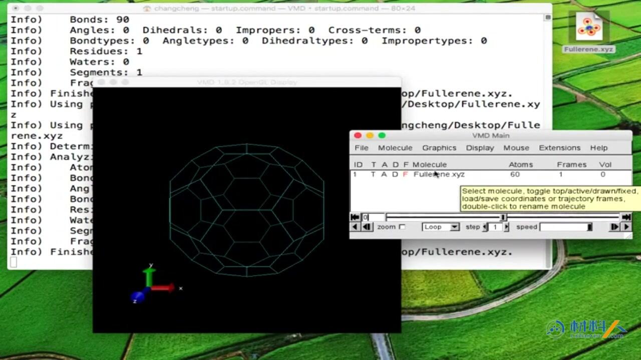Open the Molecule menu
641x360 pixels.
[395, 148]
